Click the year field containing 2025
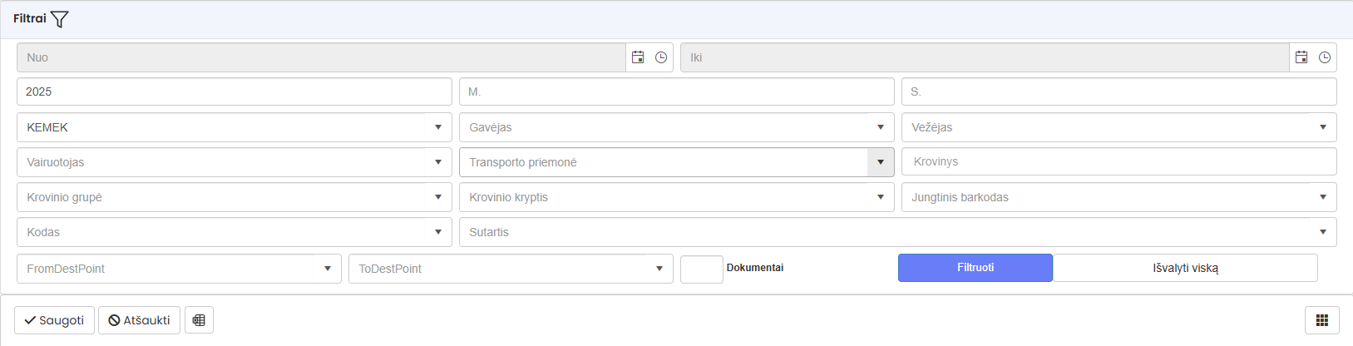 point(234,91)
